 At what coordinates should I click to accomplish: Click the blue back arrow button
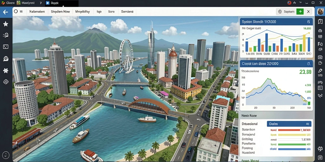coord(5,12)
